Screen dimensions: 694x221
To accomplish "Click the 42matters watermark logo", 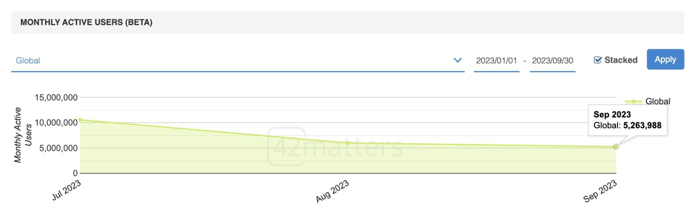I will point(334,147).
